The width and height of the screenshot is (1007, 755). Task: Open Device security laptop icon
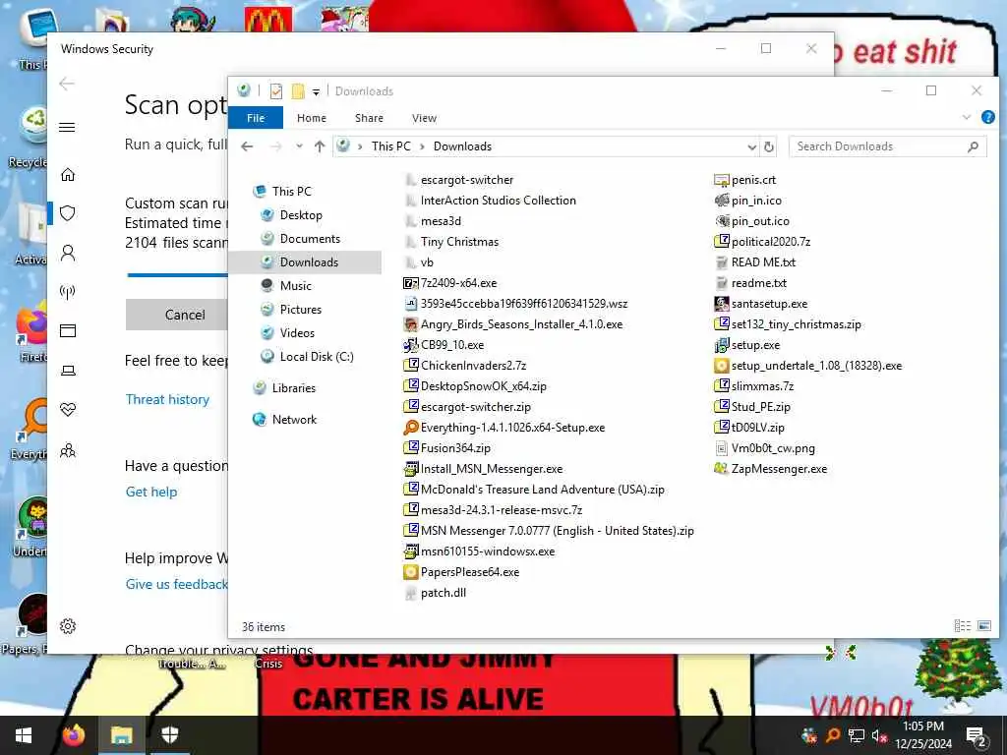click(68, 371)
